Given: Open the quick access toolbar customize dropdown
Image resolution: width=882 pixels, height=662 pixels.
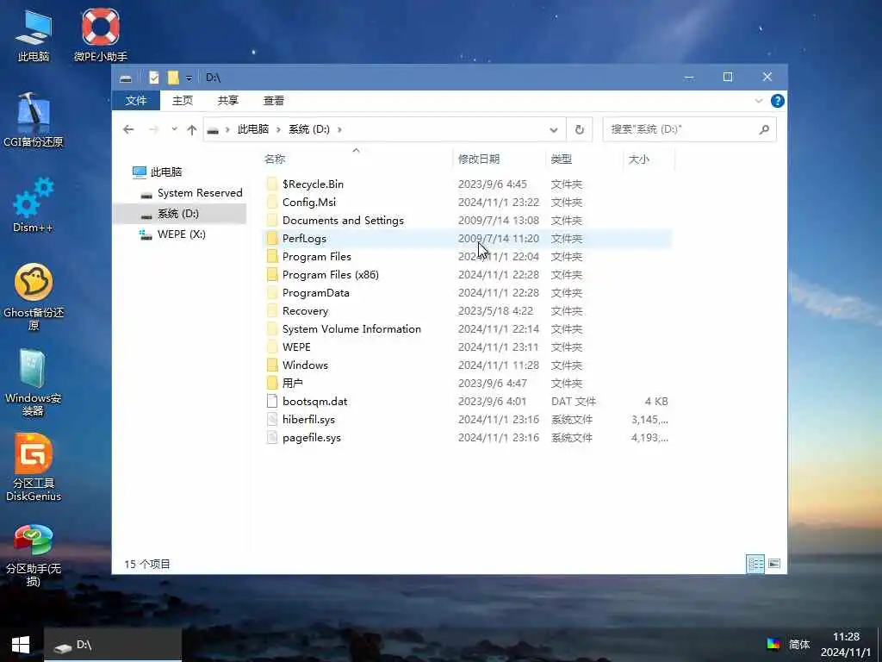Looking at the screenshot, I should pyautogui.click(x=189, y=78).
